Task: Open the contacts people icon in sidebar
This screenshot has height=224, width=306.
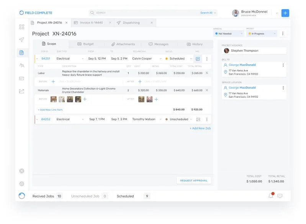Action: (x=22, y=65)
